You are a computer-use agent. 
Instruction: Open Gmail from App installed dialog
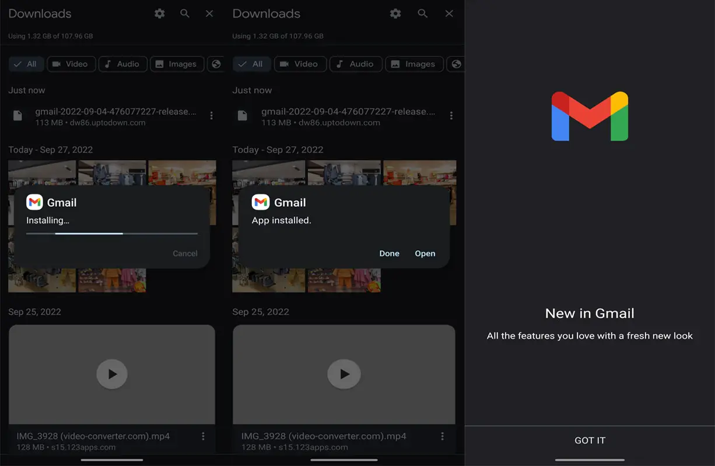point(425,253)
